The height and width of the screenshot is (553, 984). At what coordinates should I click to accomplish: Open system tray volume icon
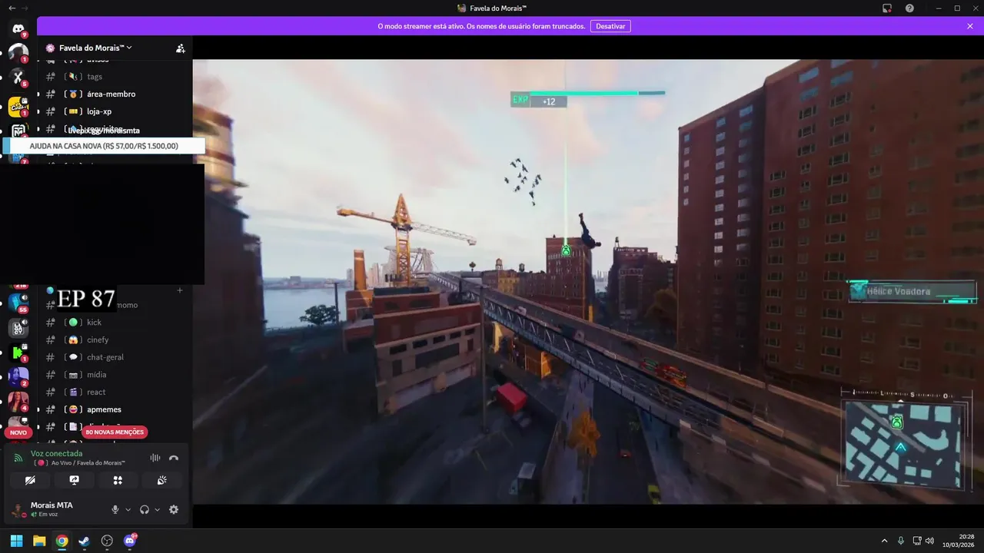(930, 541)
